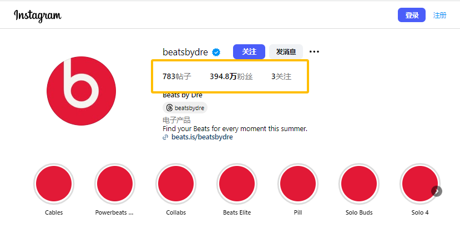Image resolution: width=460 pixels, height=229 pixels.
Task: Click the Instagram logo
Action: pos(38,15)
